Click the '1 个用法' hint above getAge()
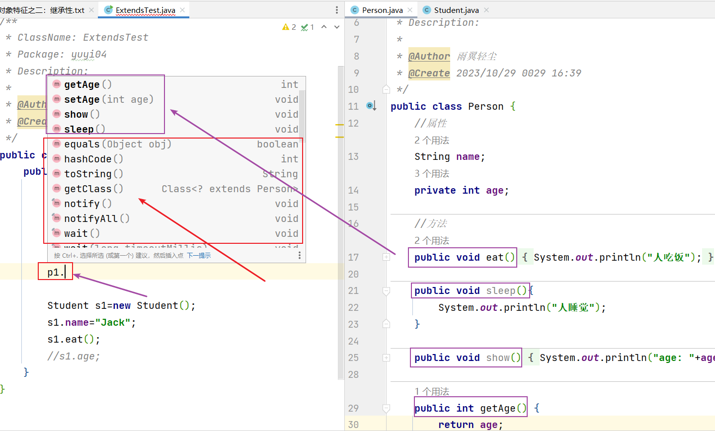Image resolution: width=715 pixels, height=431 pixels. coord(432,391)
